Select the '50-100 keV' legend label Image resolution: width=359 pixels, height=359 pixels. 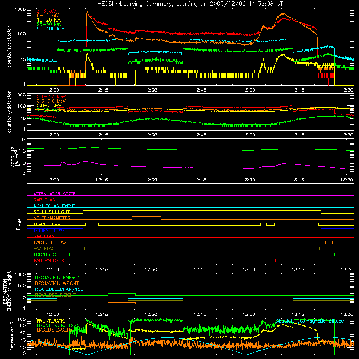50,29
